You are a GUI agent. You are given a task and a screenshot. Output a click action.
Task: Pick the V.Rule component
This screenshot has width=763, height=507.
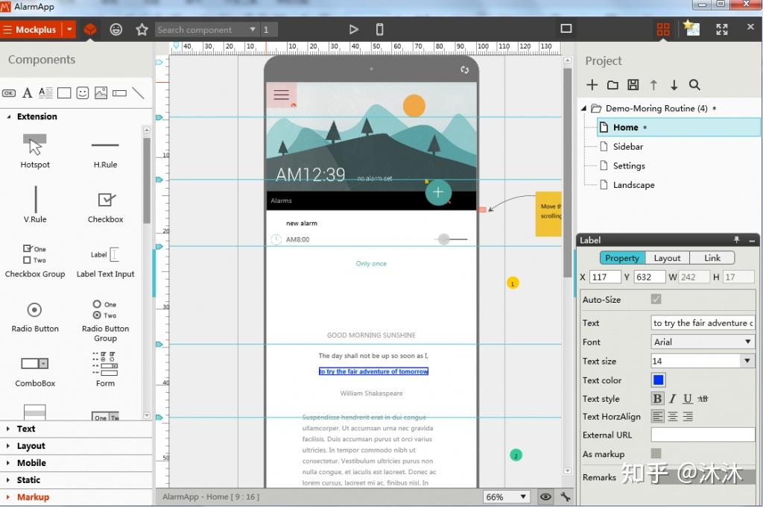tap(35, 204)
